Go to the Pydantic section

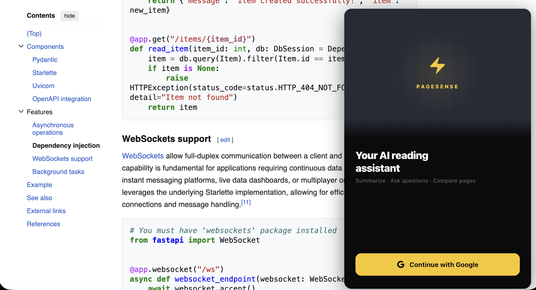(x=45, y=60)
